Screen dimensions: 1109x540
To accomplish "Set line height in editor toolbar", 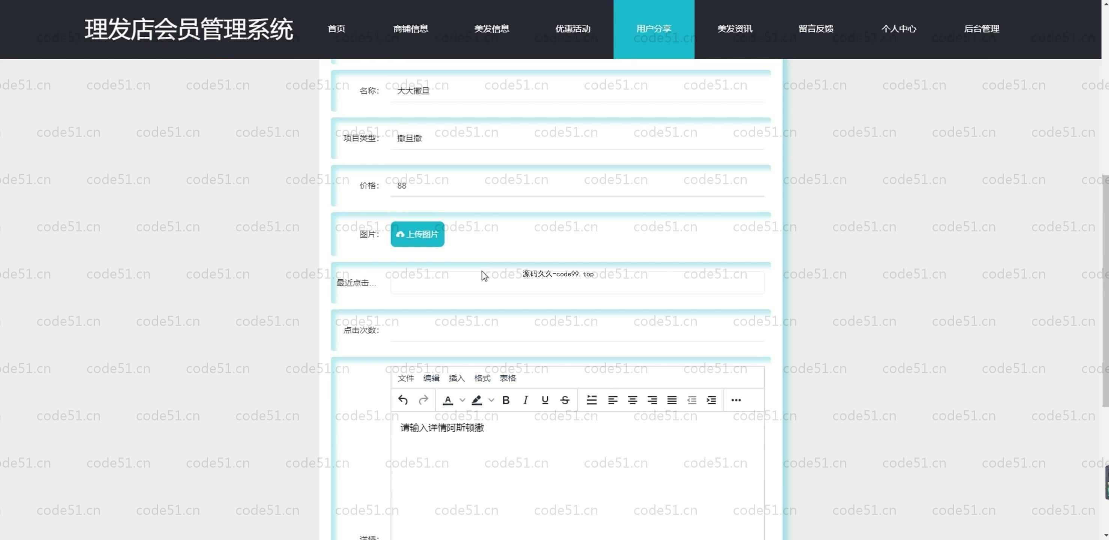I will click(592, 400).
